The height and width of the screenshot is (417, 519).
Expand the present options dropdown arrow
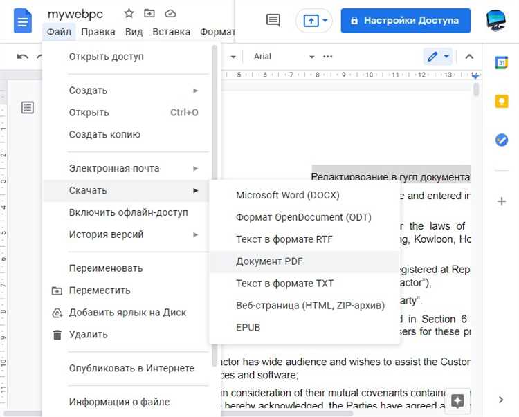pyautogui.click(x=325, y=21)
